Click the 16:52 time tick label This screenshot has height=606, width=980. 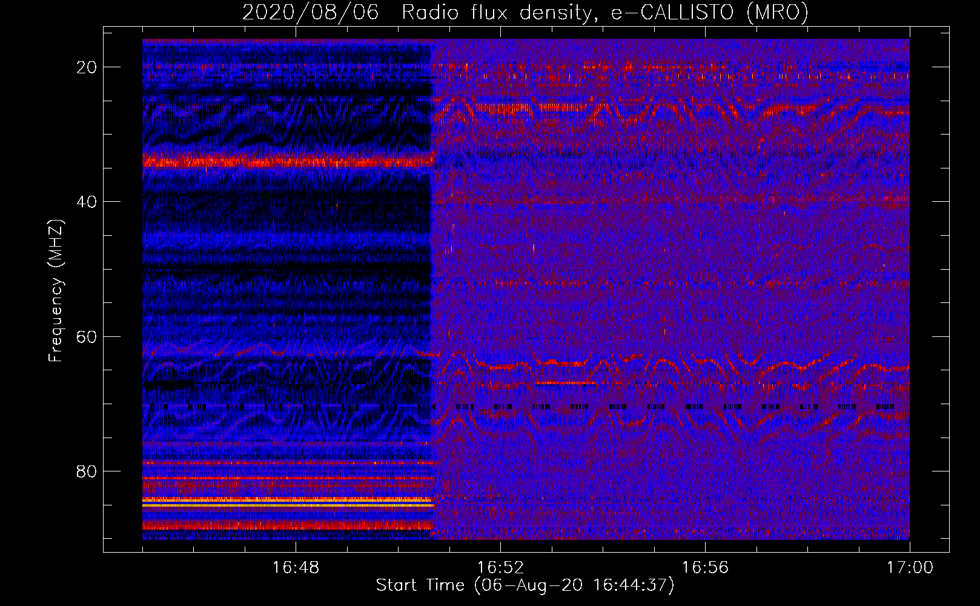(x=500, y=568)
